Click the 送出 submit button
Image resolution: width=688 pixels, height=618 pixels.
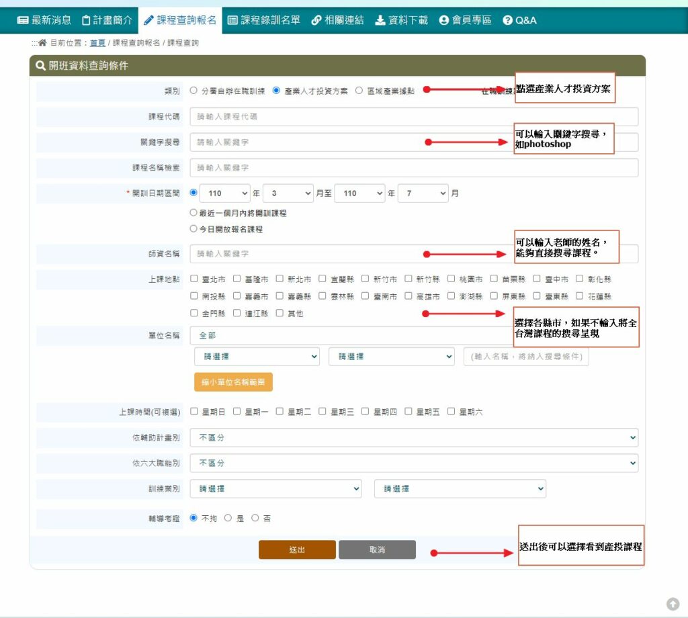click(x=297, y=549)
